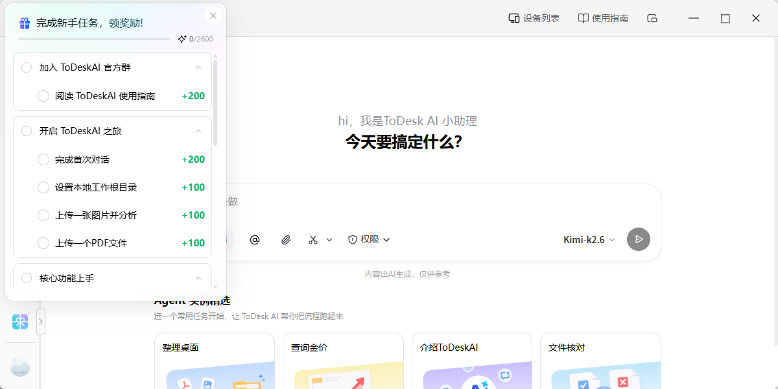Viewport: 778px width, 389px height.
Task: Click the 加入 ToDeskAI 官方群 heading text
Action: point(85,67)
